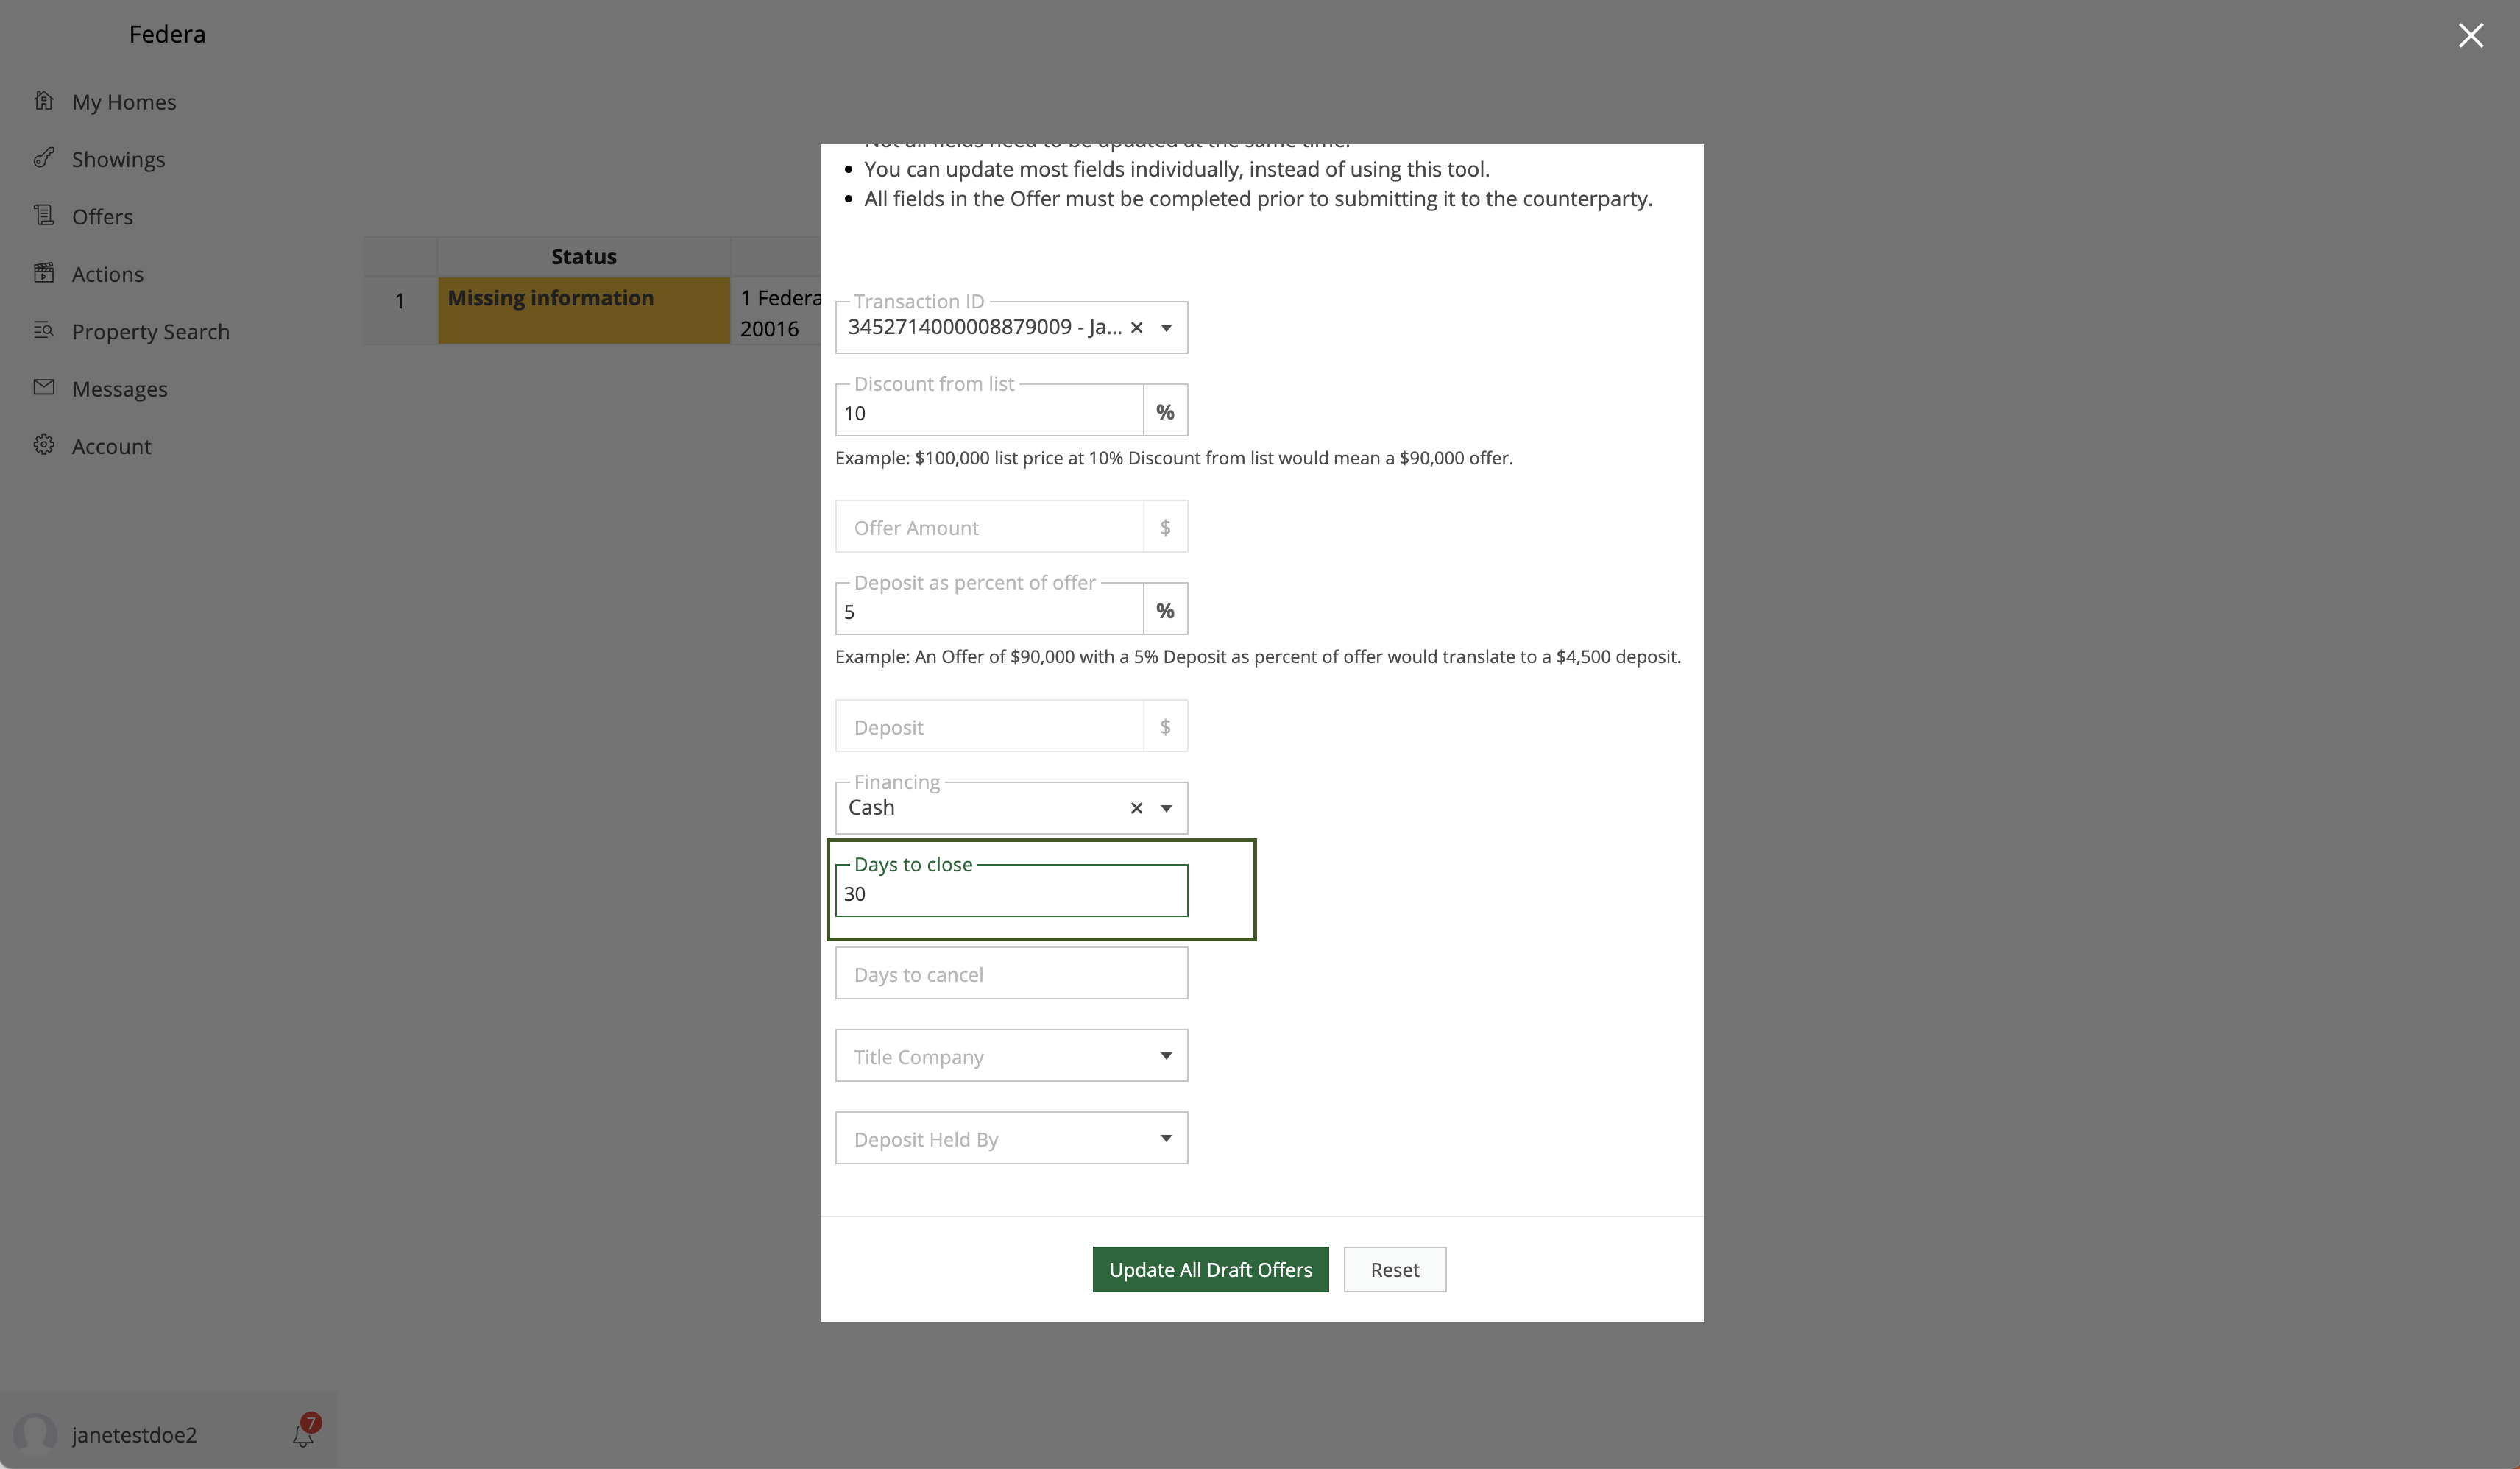This screenshot has width=2520, height=1469.
Task: Click the Showings key icon
Action: coord(44,158)
